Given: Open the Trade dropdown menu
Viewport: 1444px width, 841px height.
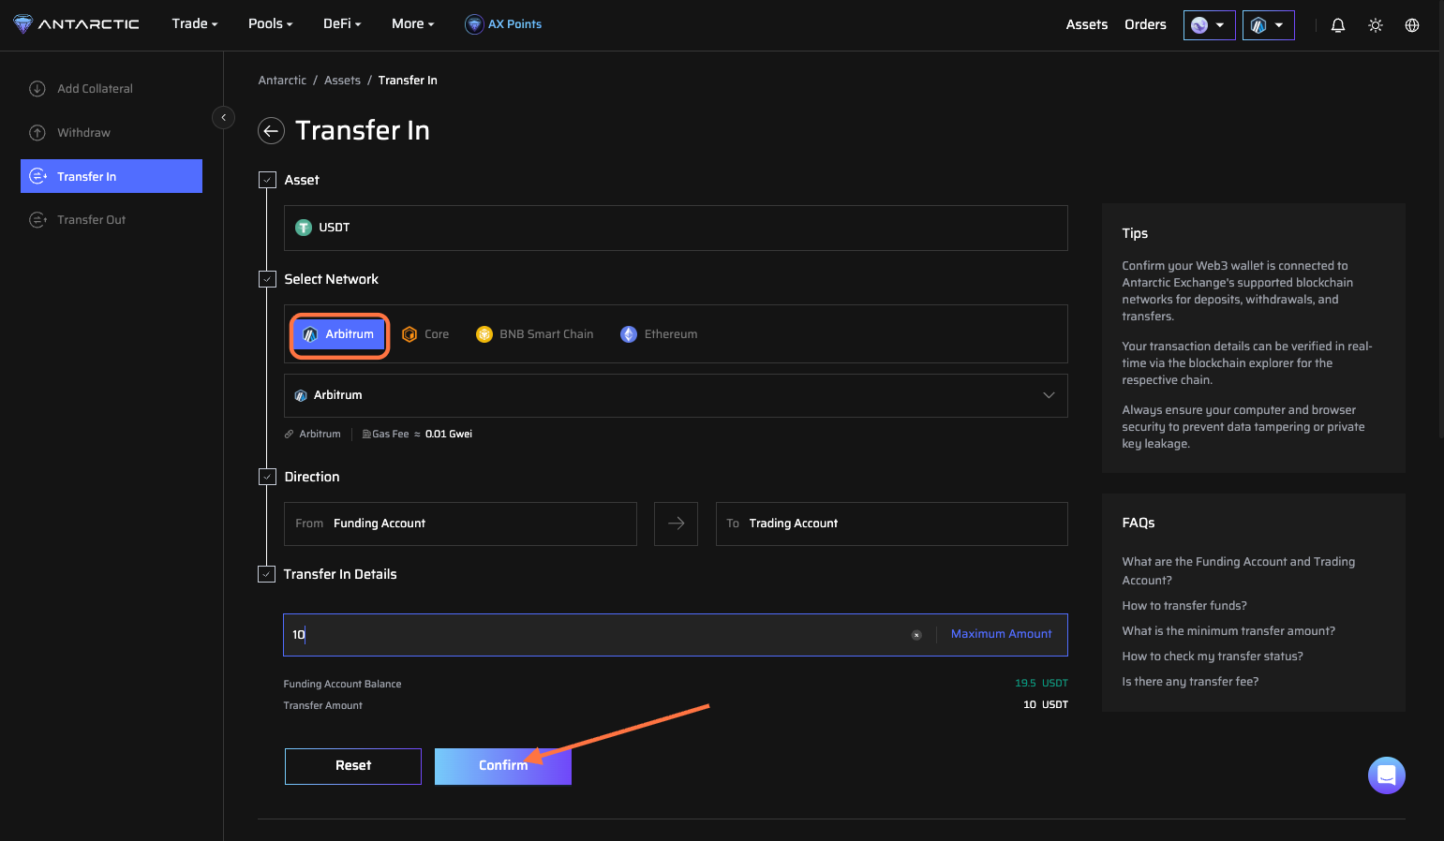Looking at the screenshot, I should pos(195,24).
